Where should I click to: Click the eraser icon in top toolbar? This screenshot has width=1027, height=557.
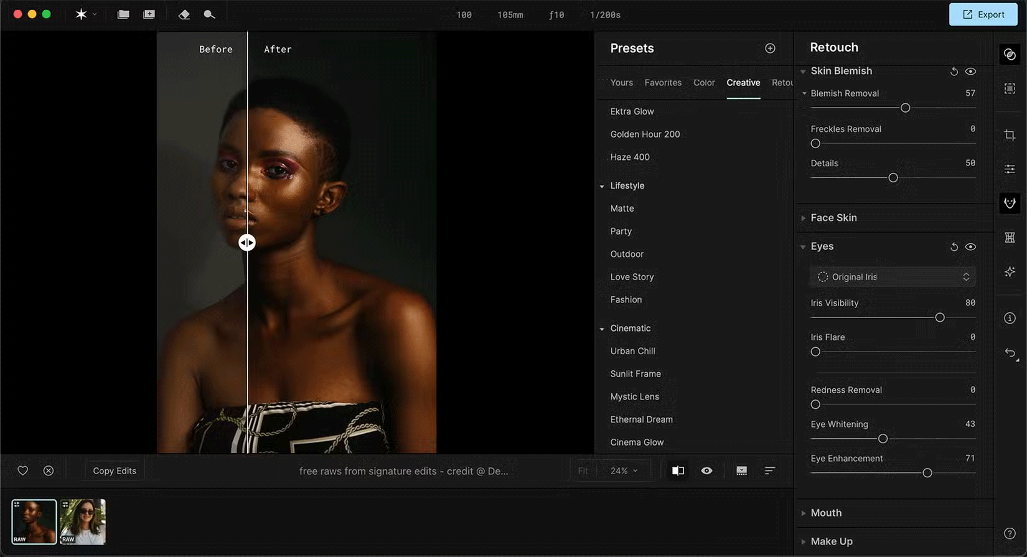point(184,14)
